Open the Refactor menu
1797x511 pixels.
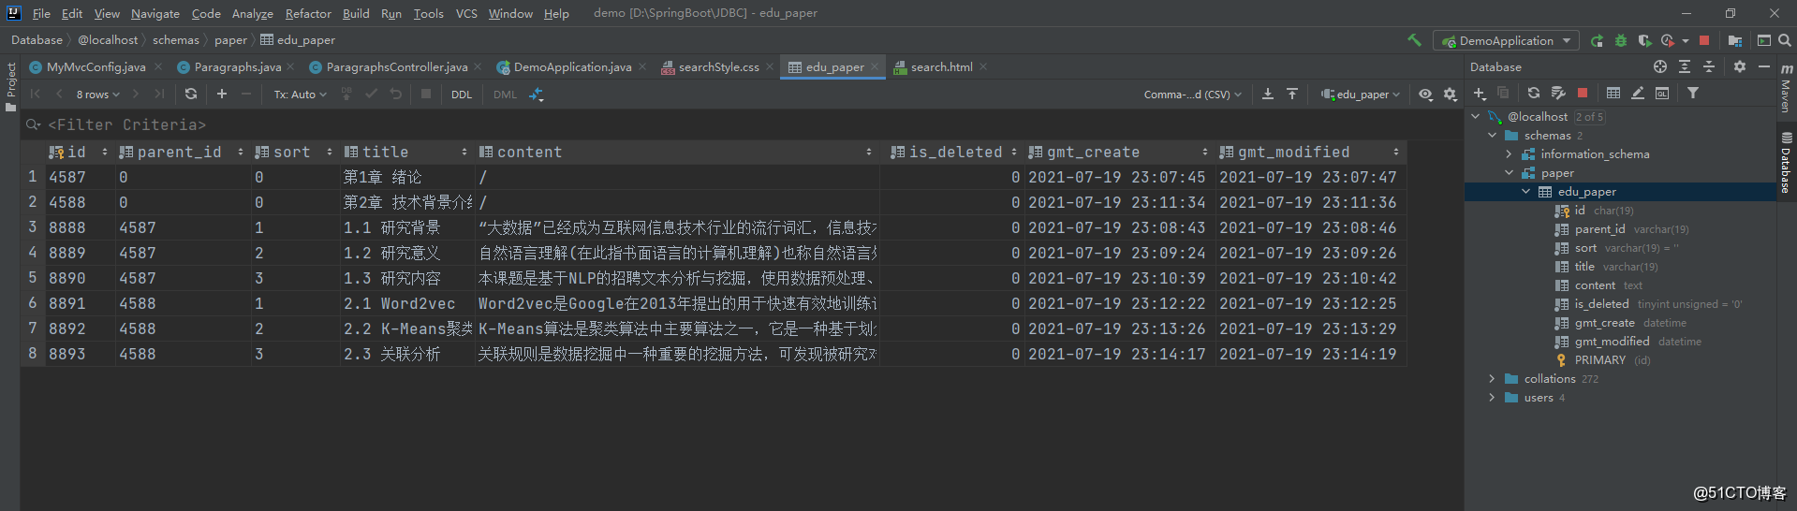click(308, 13)
